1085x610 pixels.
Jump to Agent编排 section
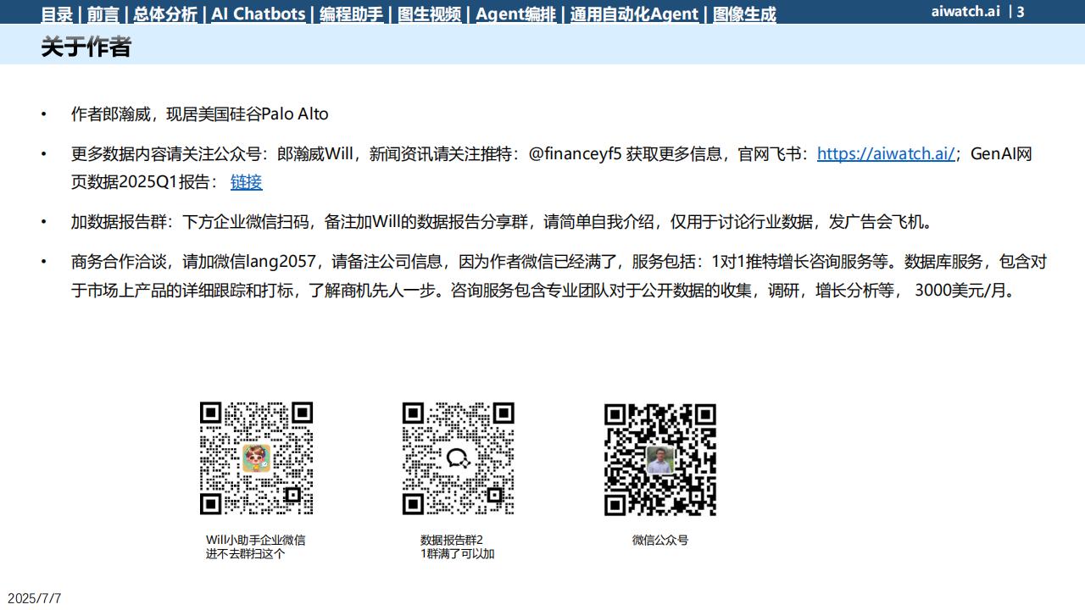[x=515, y=14]
